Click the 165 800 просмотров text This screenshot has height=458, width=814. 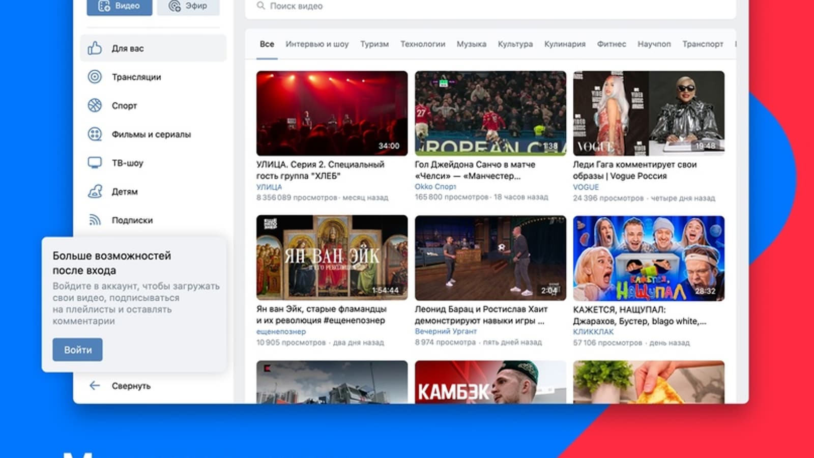tap(452, 197)
